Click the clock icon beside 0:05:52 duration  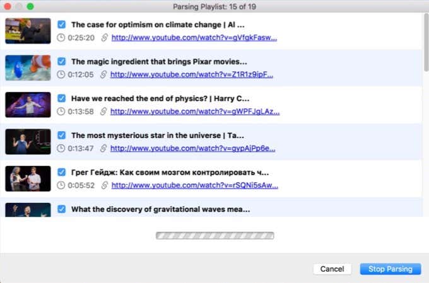[61, 186]
